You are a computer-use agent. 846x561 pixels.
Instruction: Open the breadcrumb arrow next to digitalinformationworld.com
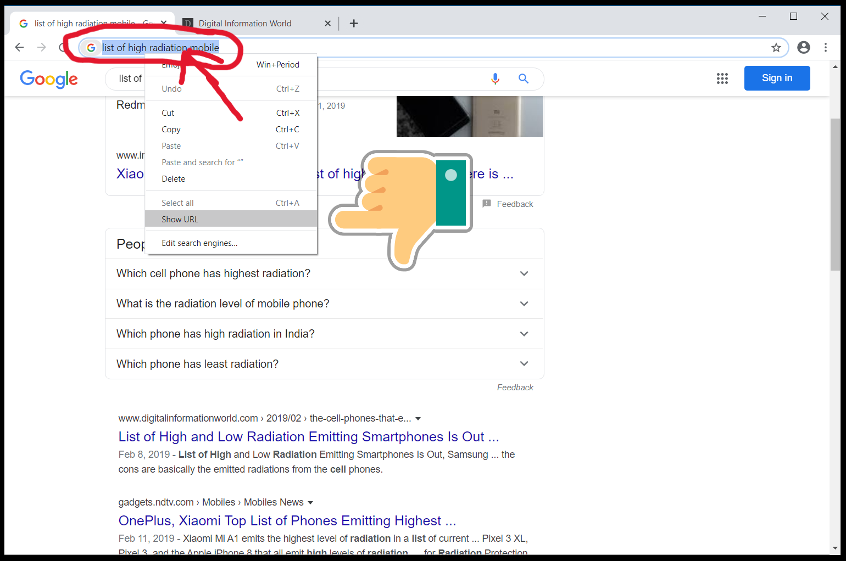point(419,418)
